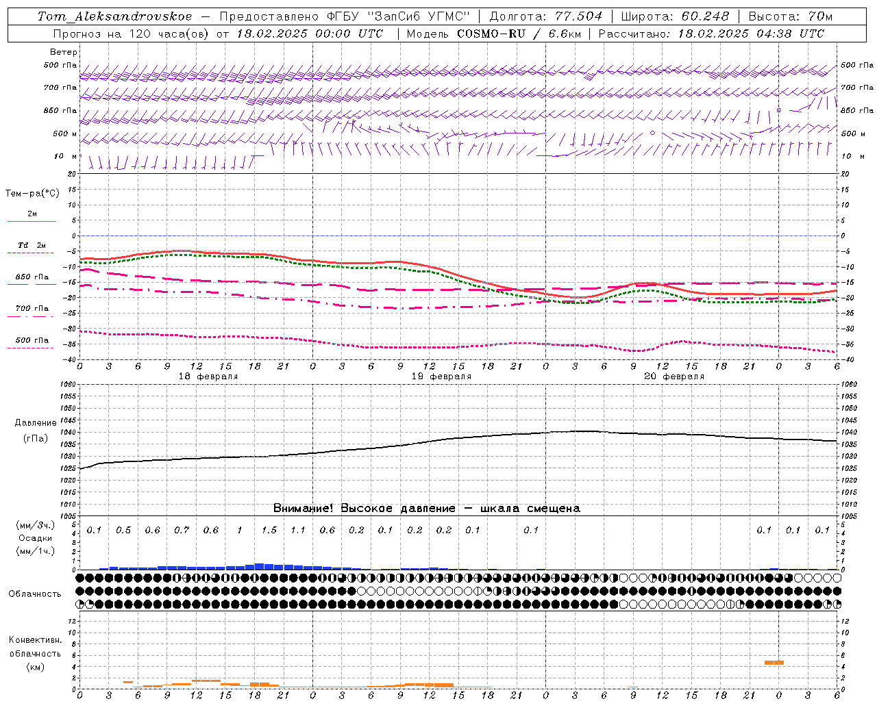Click the "Прогноз на 120 часа(ов)" header text
The width and height of the screenshot is (877, 701).
pyautogui.click(x=132, y=34)
